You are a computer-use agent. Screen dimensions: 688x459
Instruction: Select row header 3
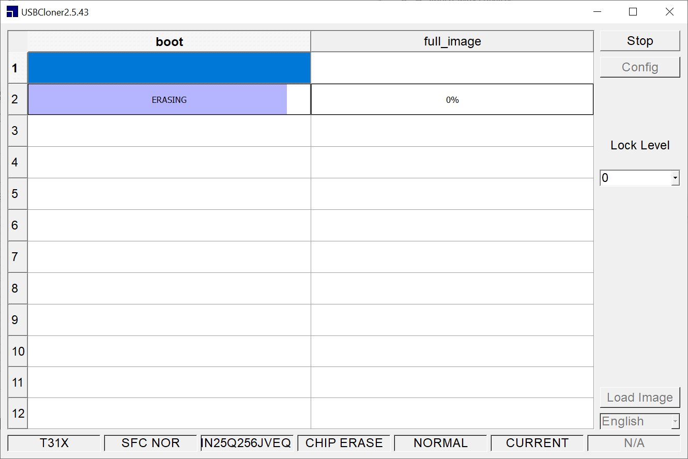18,131
